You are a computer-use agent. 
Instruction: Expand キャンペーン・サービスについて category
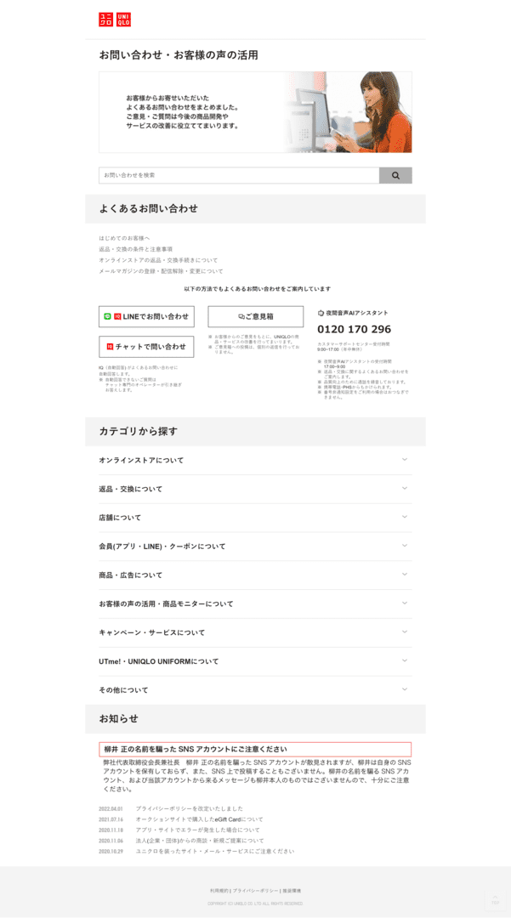coord(255,632)
